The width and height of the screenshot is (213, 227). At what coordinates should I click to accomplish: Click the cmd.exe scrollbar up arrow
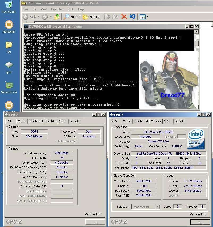197,32
